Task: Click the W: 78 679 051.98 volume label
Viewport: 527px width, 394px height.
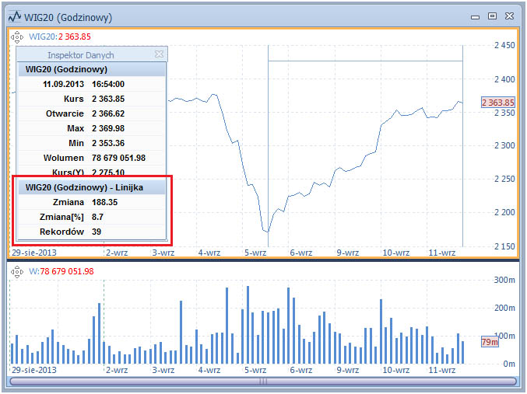Action: tap(61, 271)
